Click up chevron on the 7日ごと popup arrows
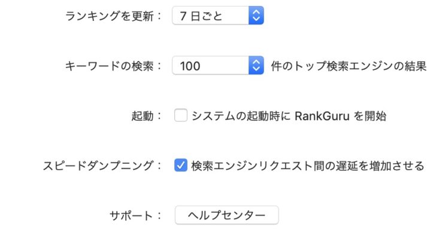 coord(256,12)
